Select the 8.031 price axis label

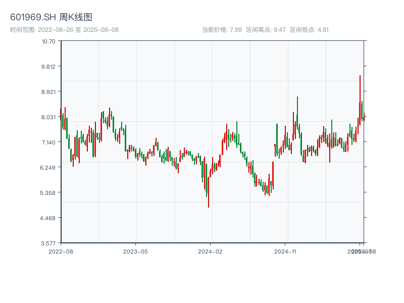click(48, 117)
